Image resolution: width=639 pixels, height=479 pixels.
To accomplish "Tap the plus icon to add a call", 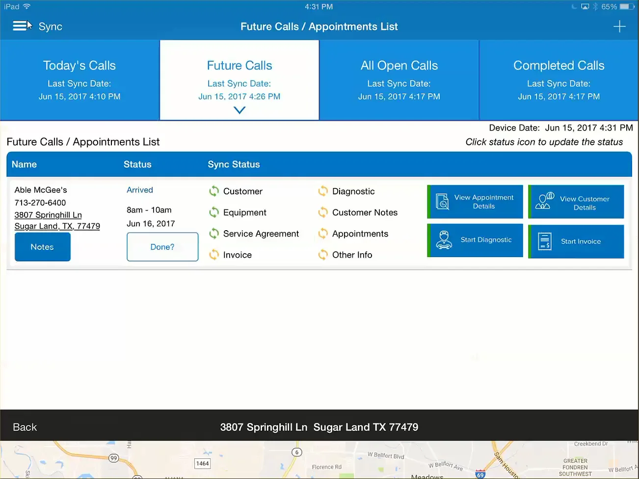I will click(619, 27).
